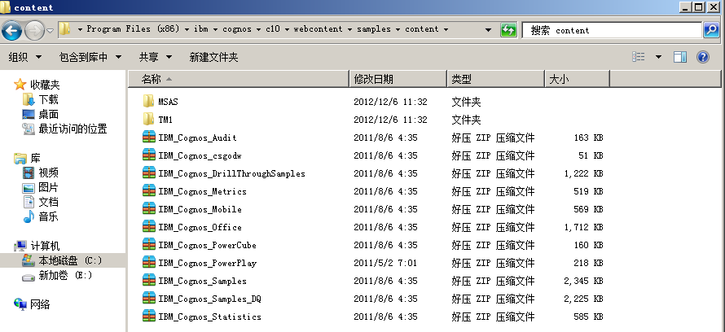
Task: Open 最近访问的位置 in navigation pane
Action: coord(72,129)
